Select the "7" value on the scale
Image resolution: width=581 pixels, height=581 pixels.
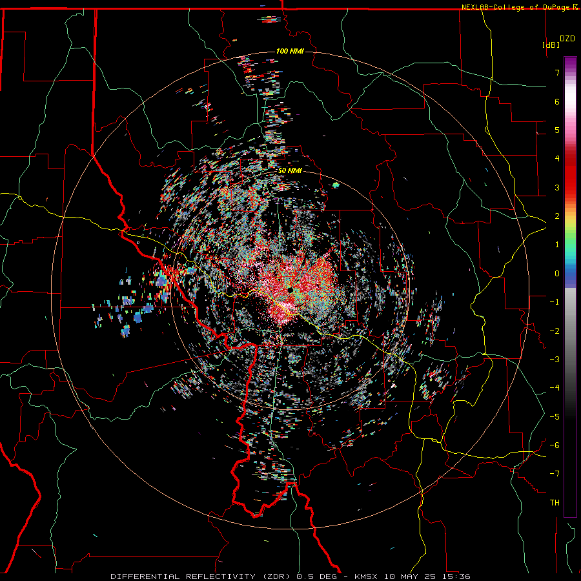tap(557, 72)
